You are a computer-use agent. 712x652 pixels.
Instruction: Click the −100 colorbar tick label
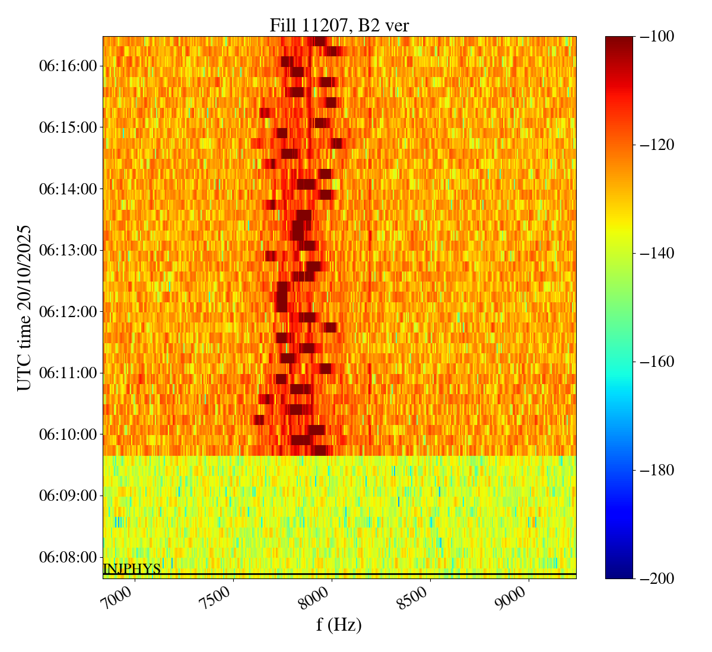[x=657, y=37]
